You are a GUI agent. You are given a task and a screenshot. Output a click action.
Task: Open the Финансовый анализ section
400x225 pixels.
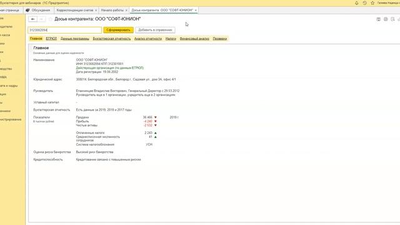point(194,39)
